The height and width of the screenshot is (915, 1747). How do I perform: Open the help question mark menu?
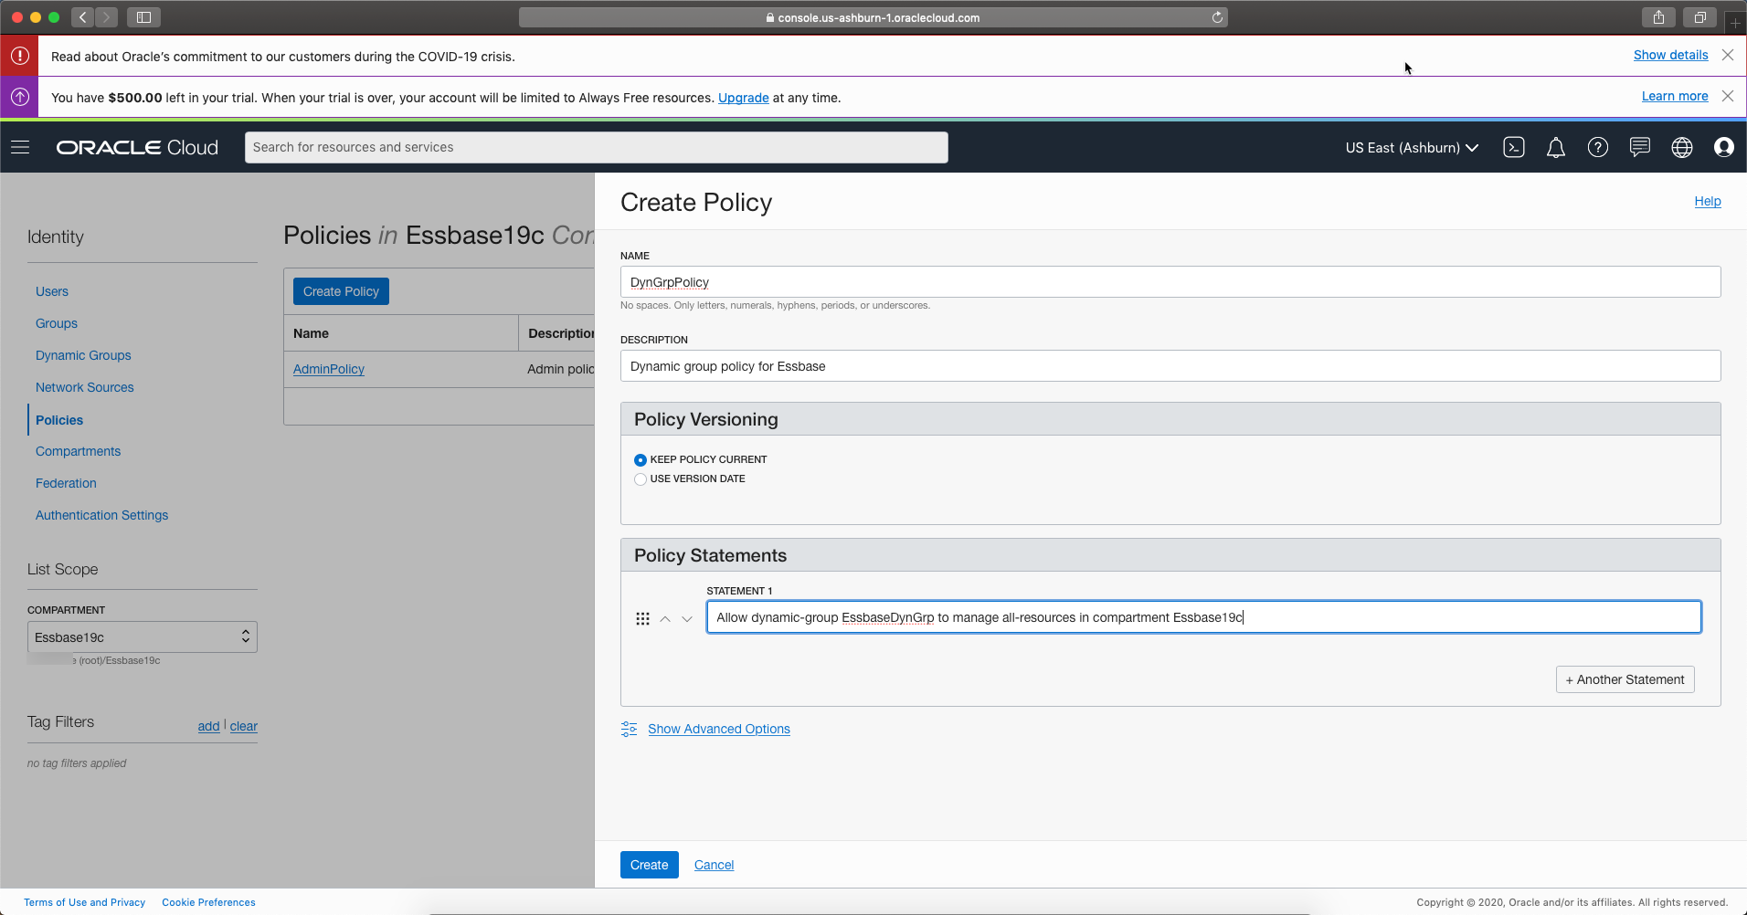pos(1597,148)
